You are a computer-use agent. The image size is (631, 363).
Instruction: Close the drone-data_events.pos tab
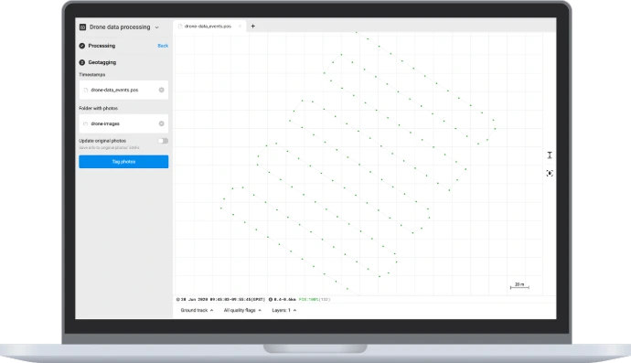(240, 27)
